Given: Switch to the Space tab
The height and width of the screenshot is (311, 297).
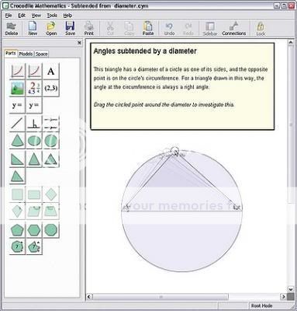Looking at the screenshot, I should 41,54.
